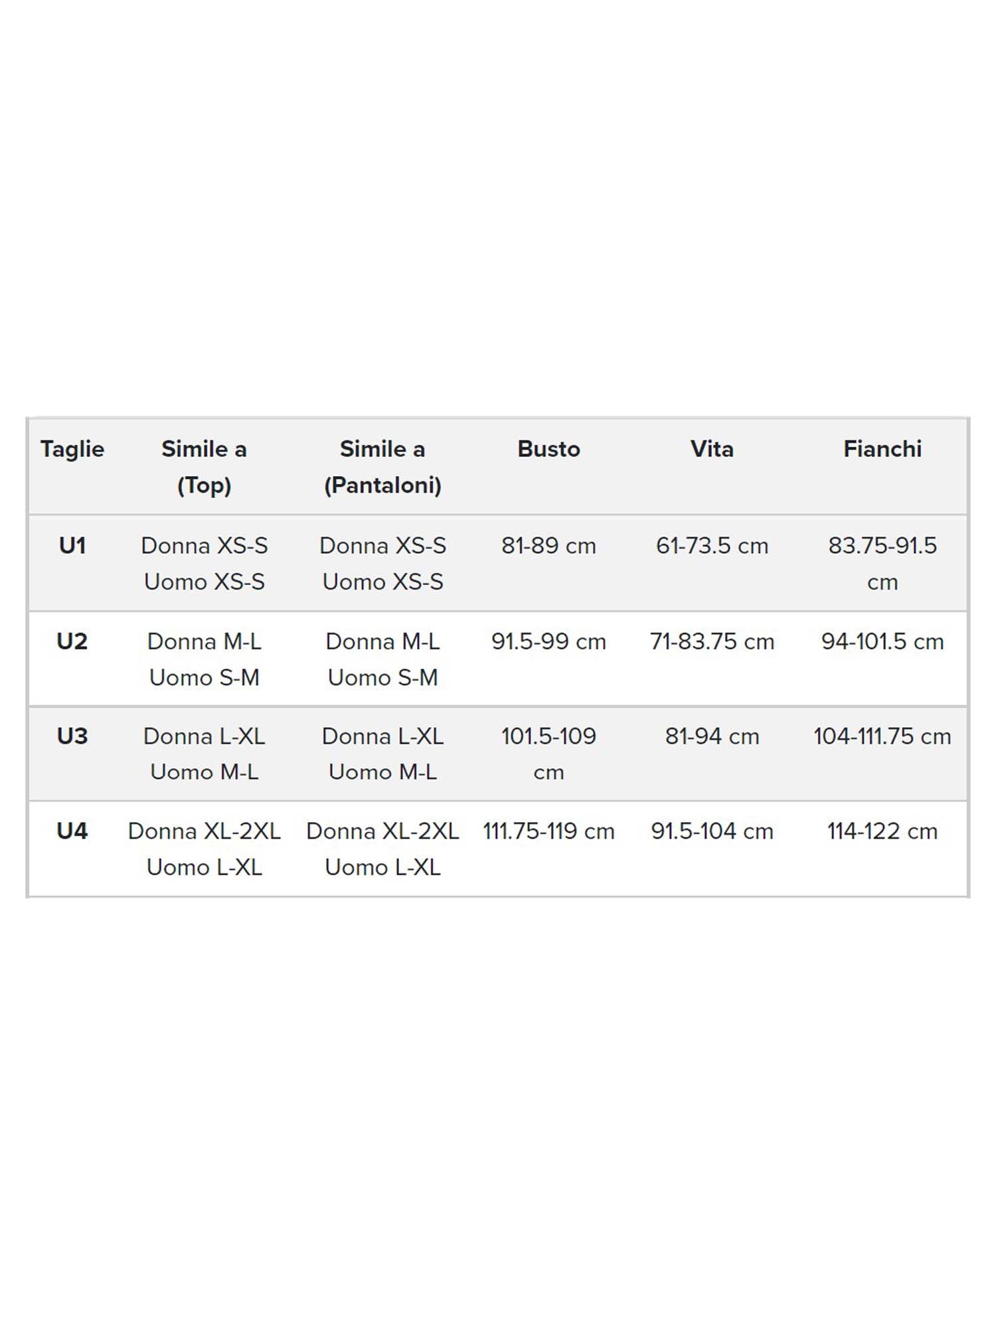Click the Simile a (Top) header

(x=204, y=467)
